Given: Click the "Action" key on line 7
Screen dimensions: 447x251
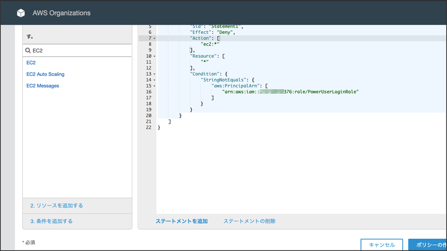Looking at the screenshot, I should coord(201,38).
